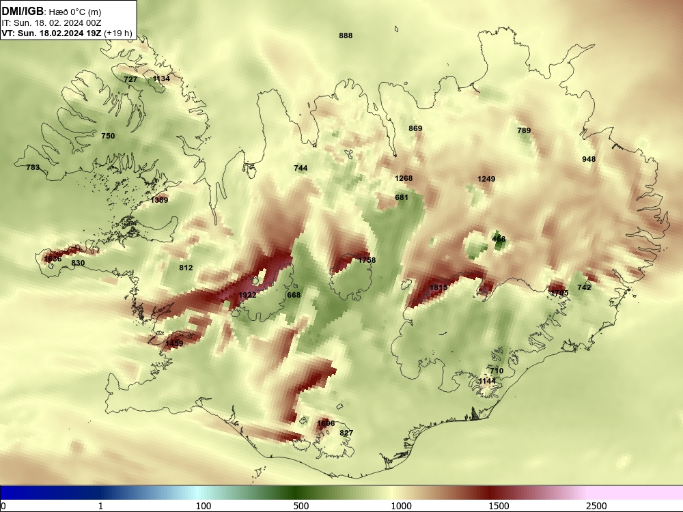
Task: Click the IT: Sun. 18. 02. 2024 00Z line
Action: click(x=51, y=23)
